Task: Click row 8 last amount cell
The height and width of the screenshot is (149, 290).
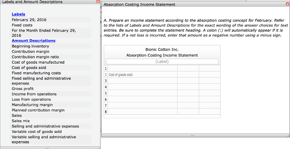Action: click(210, 111)
